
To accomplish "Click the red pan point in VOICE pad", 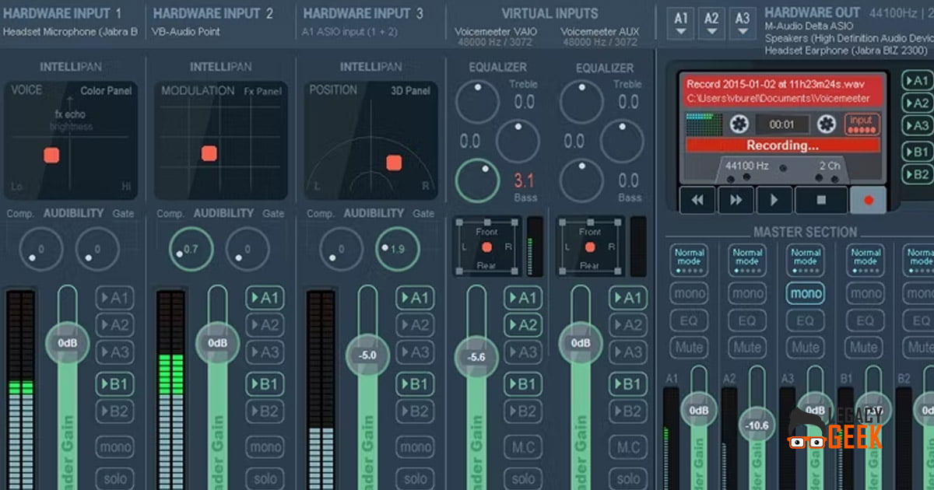I will pyautogui.click(x=51, y=155).
